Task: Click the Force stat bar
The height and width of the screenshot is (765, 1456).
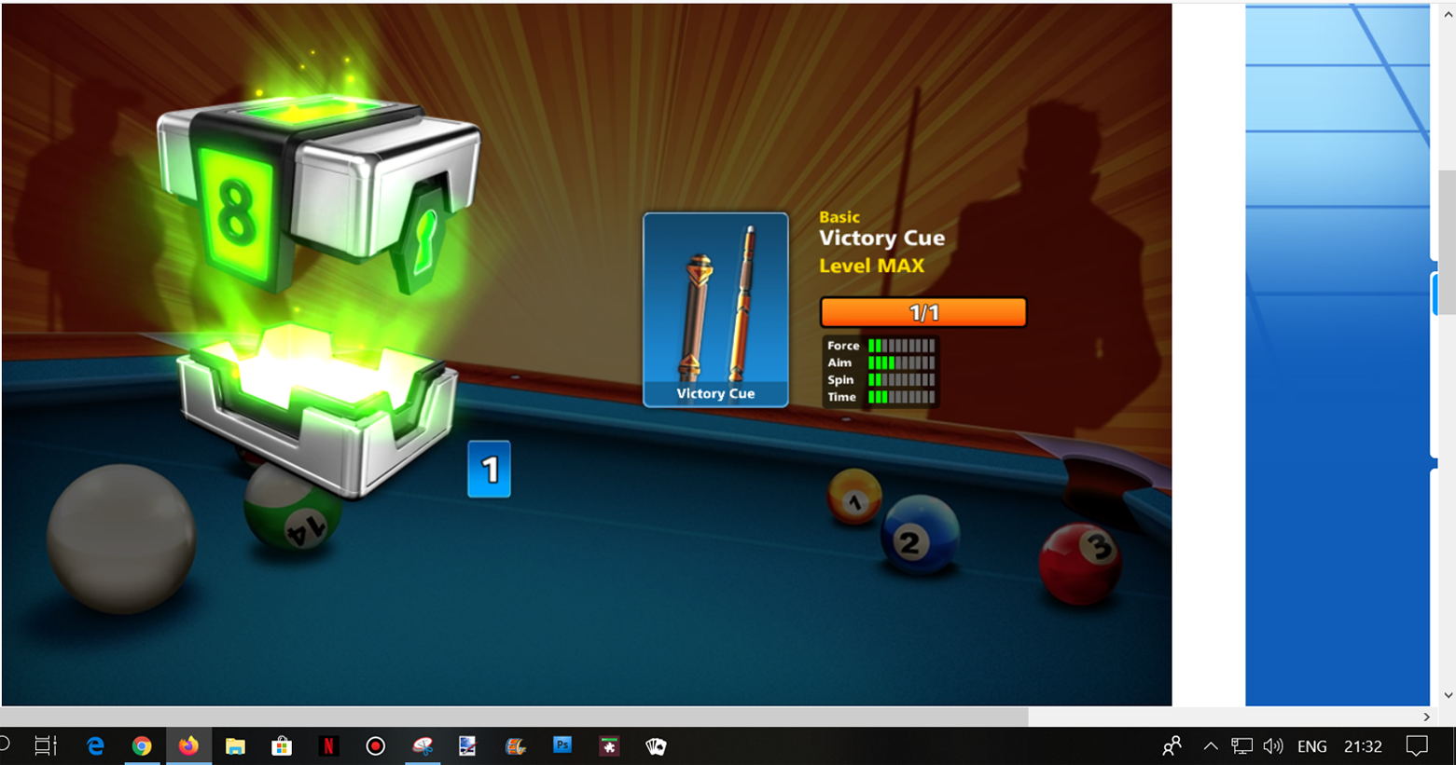Action: (901, 346)
